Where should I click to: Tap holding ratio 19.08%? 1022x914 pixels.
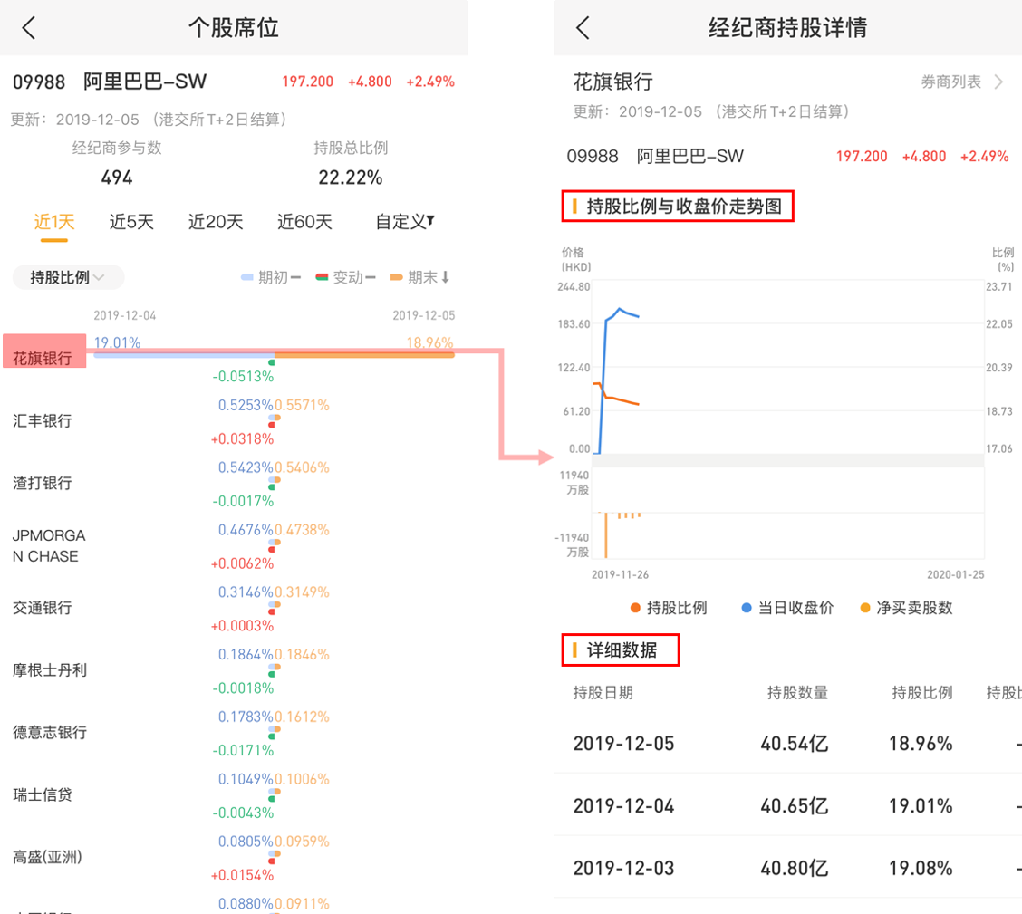pos(921,868)
